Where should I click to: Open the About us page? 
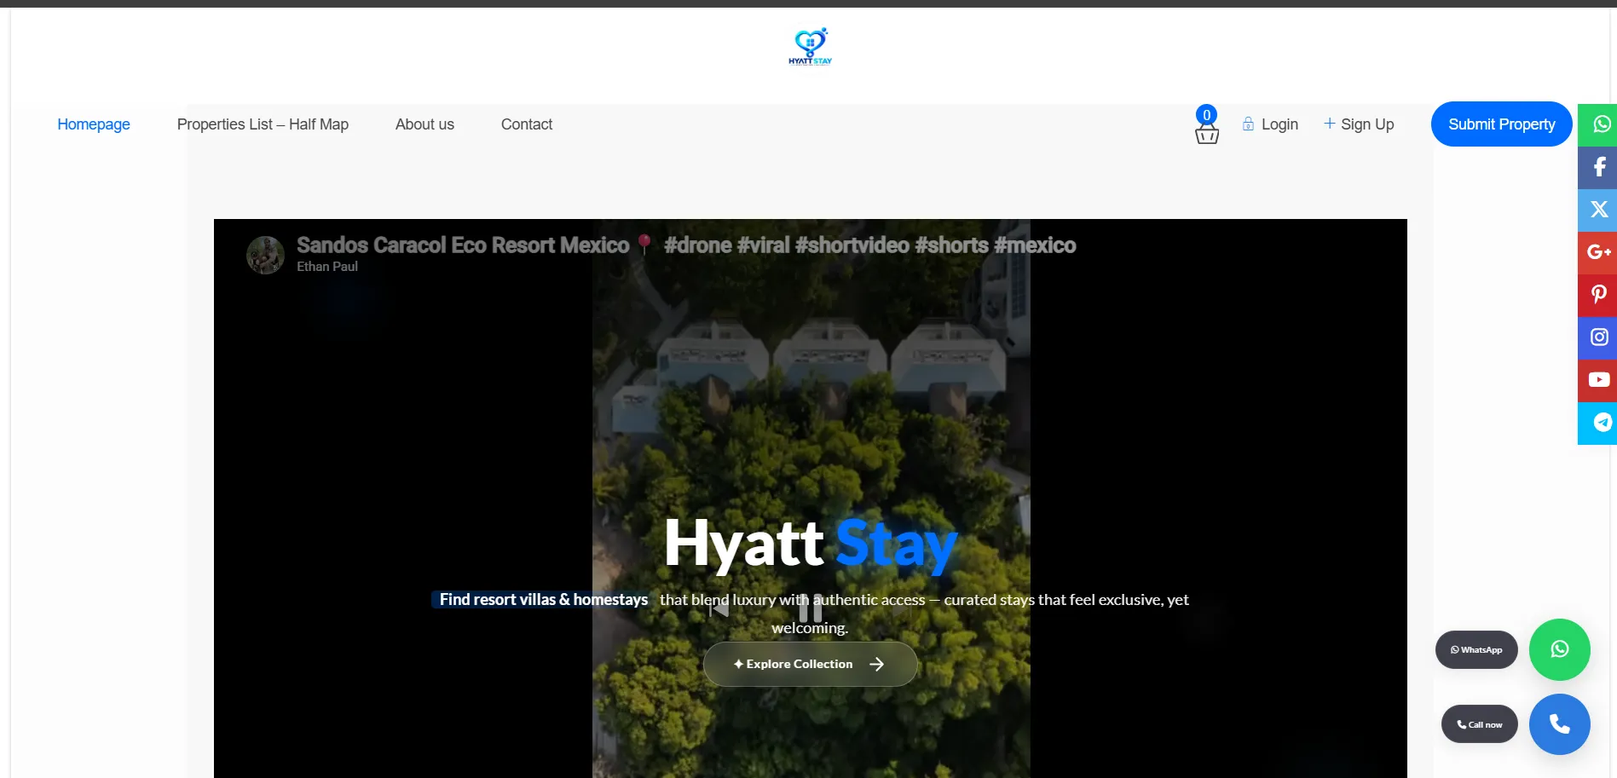pos(424,124)
